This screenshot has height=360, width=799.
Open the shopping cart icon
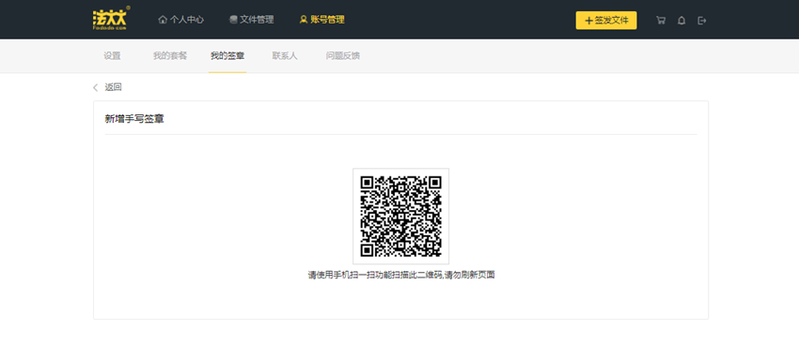(x=661, y=21)
